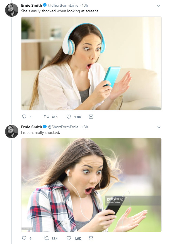
Task: Reply to the 'really shocked' tweet
Action: coord(24,238)
